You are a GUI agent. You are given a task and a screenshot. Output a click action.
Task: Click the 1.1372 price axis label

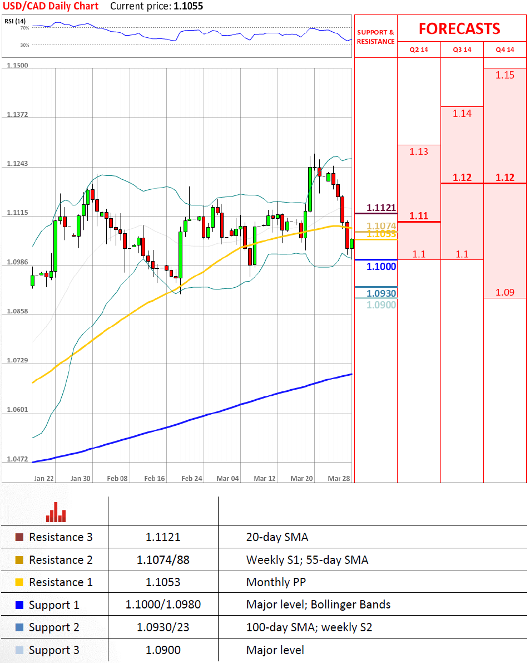tap(17, 115)
